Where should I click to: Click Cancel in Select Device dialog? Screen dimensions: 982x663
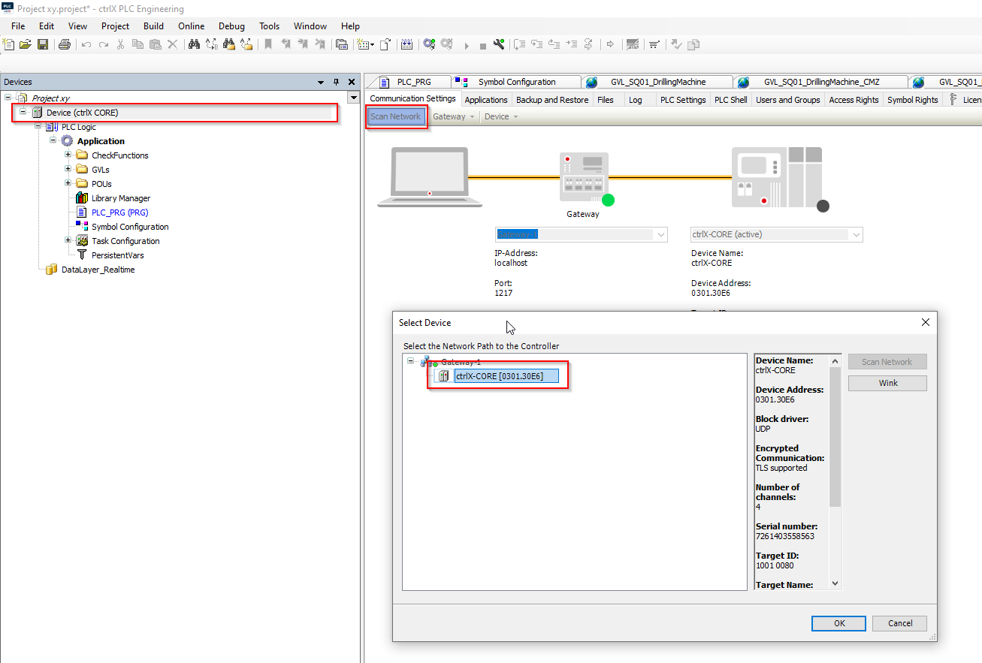(900, 623)
